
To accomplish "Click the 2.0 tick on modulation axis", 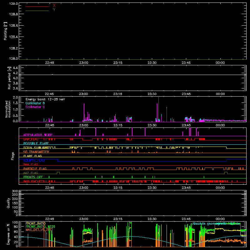I will (x=15, y=97).
